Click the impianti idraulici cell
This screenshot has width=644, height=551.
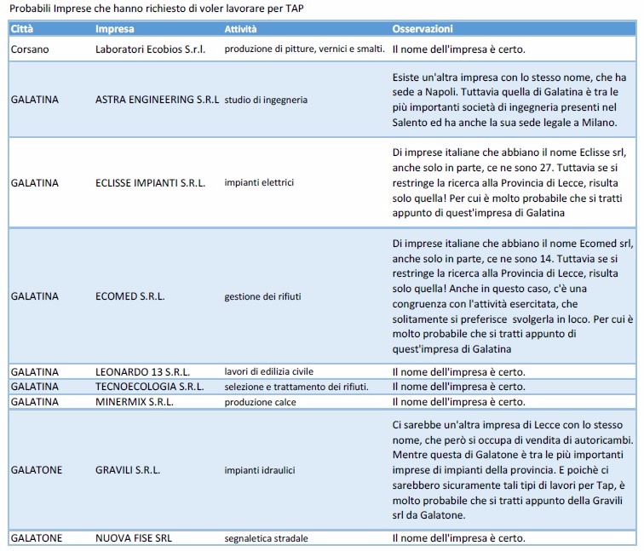260,470
